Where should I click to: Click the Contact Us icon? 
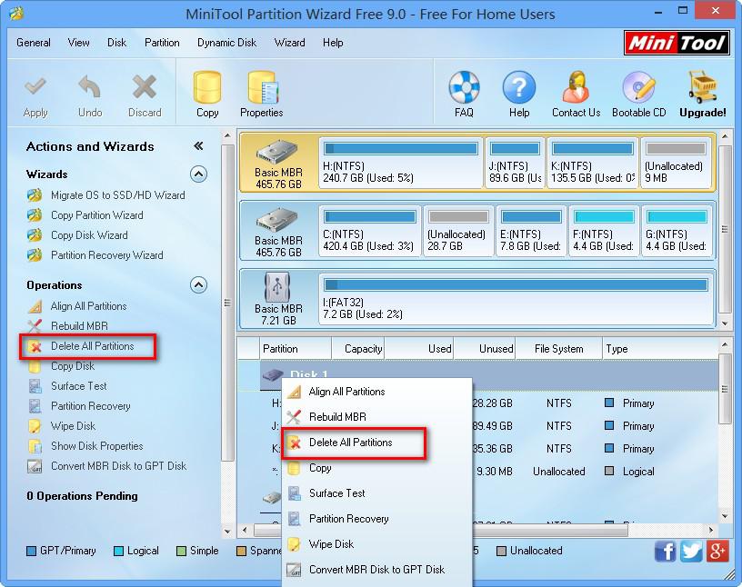(x=575, y=86)
